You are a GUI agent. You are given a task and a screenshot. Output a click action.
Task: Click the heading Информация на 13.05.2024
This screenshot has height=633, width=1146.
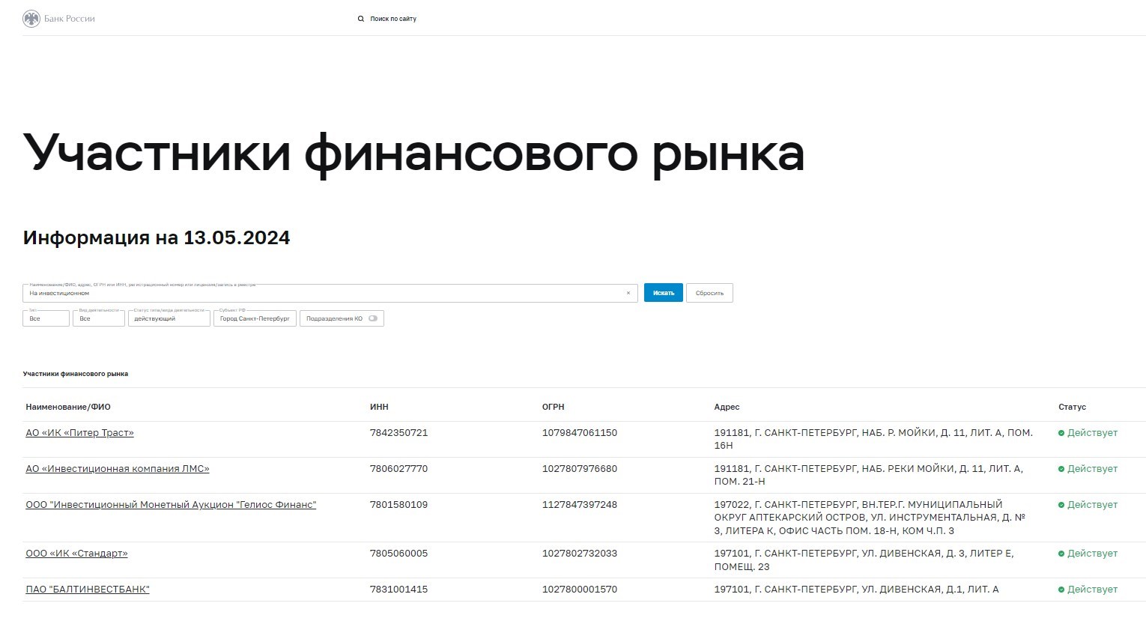pos(157,237)
